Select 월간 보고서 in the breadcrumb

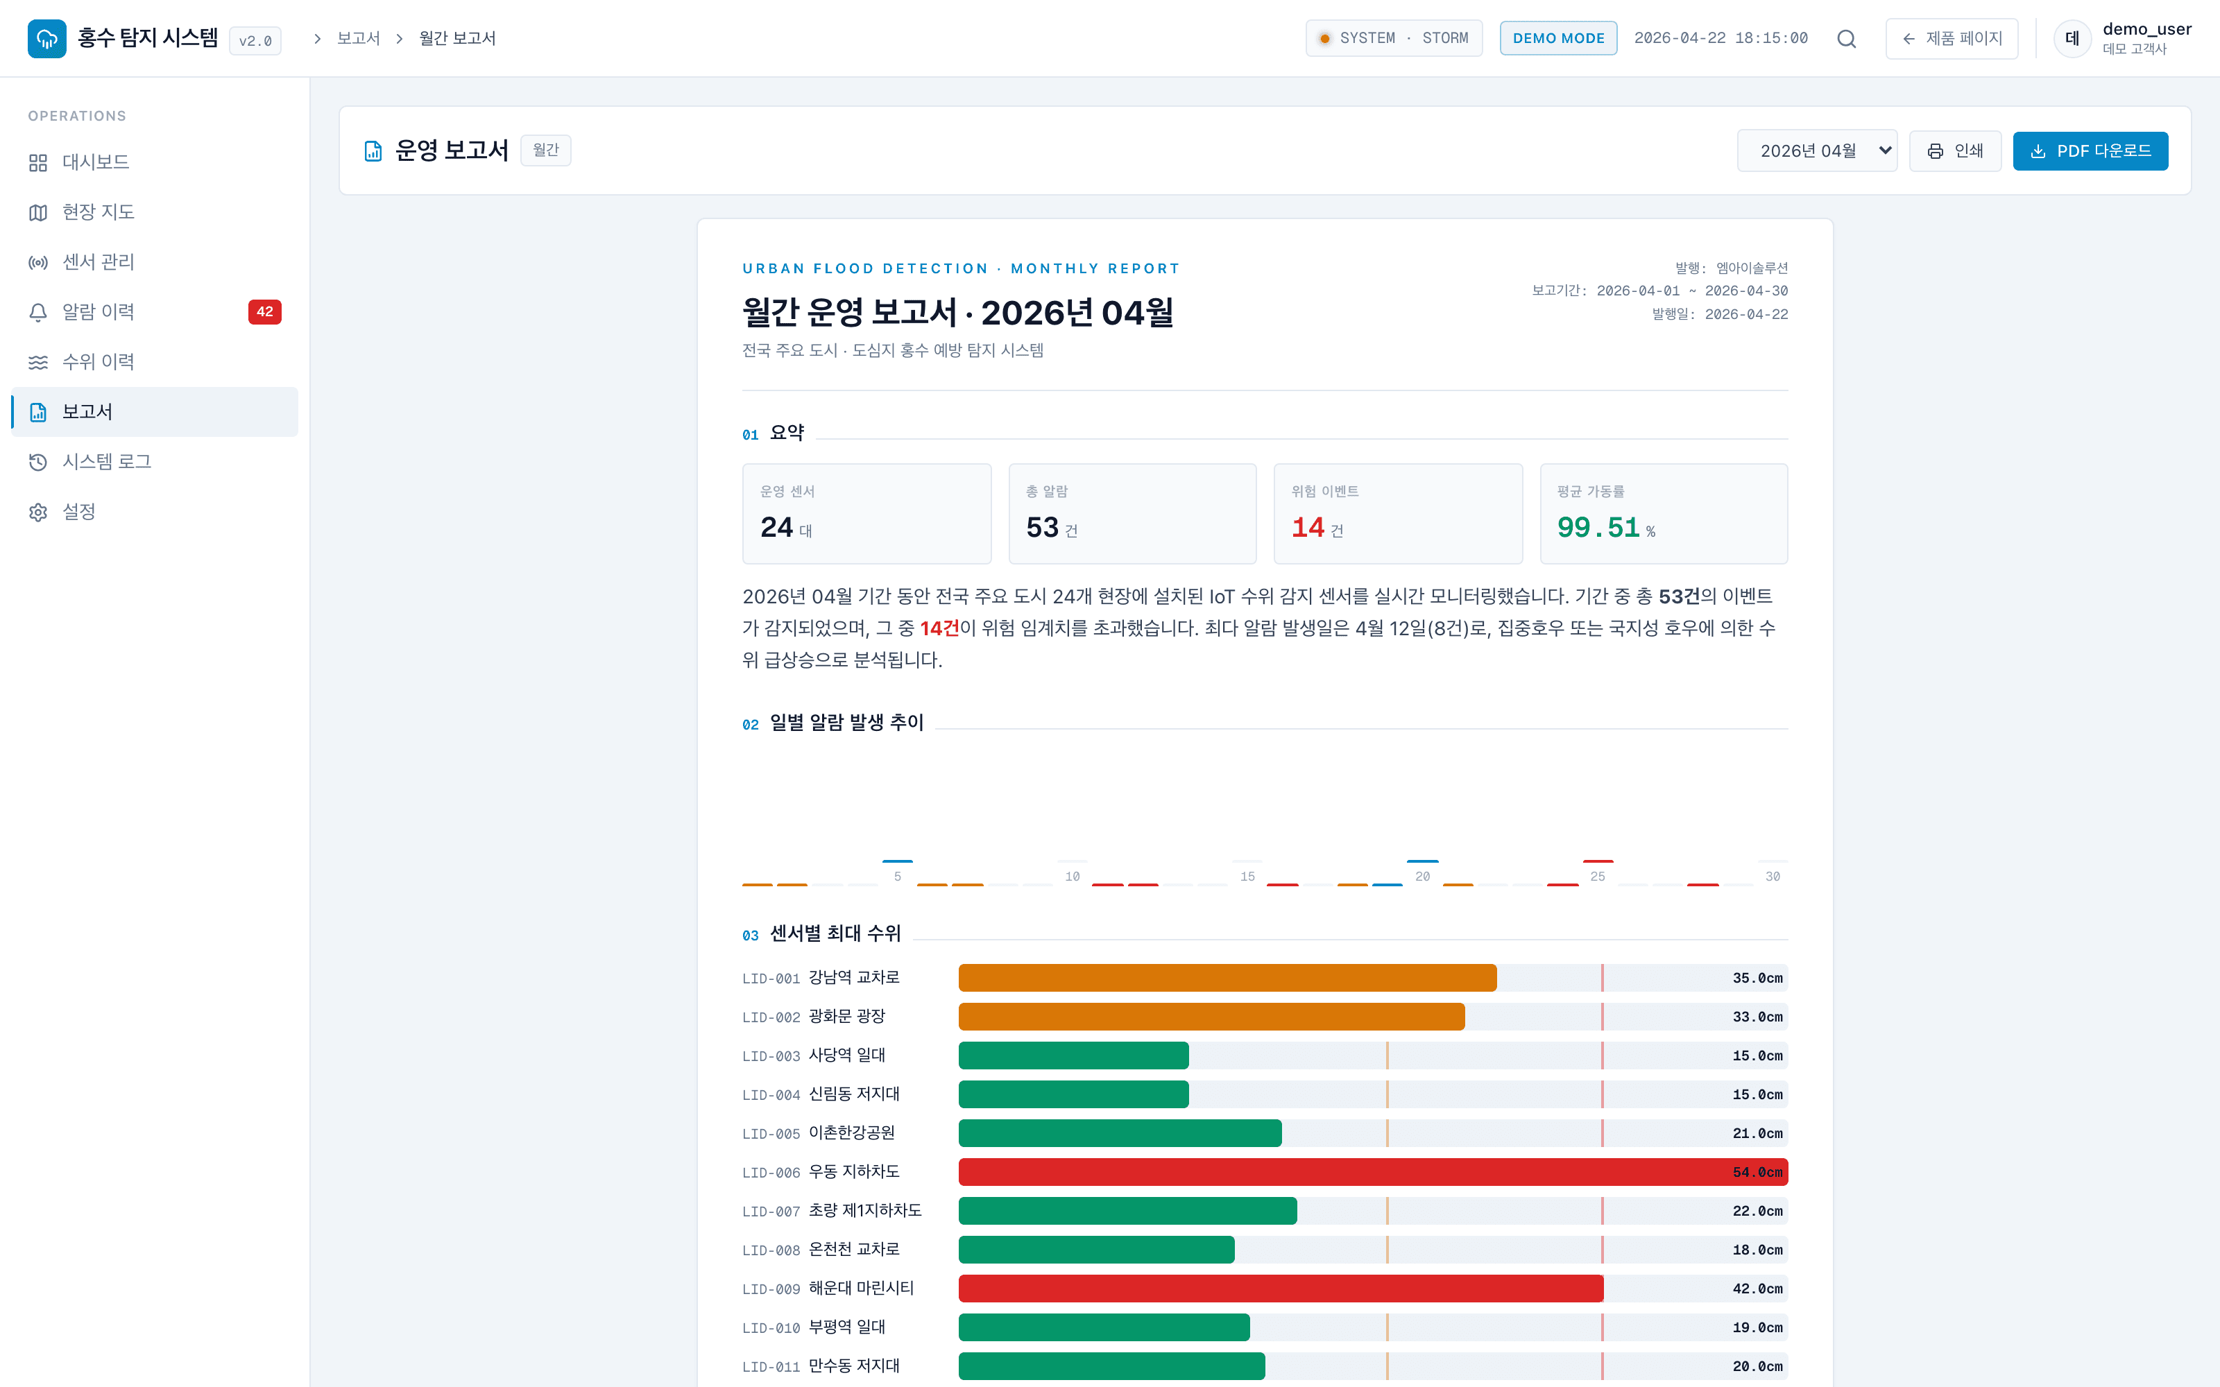[456, 39]
